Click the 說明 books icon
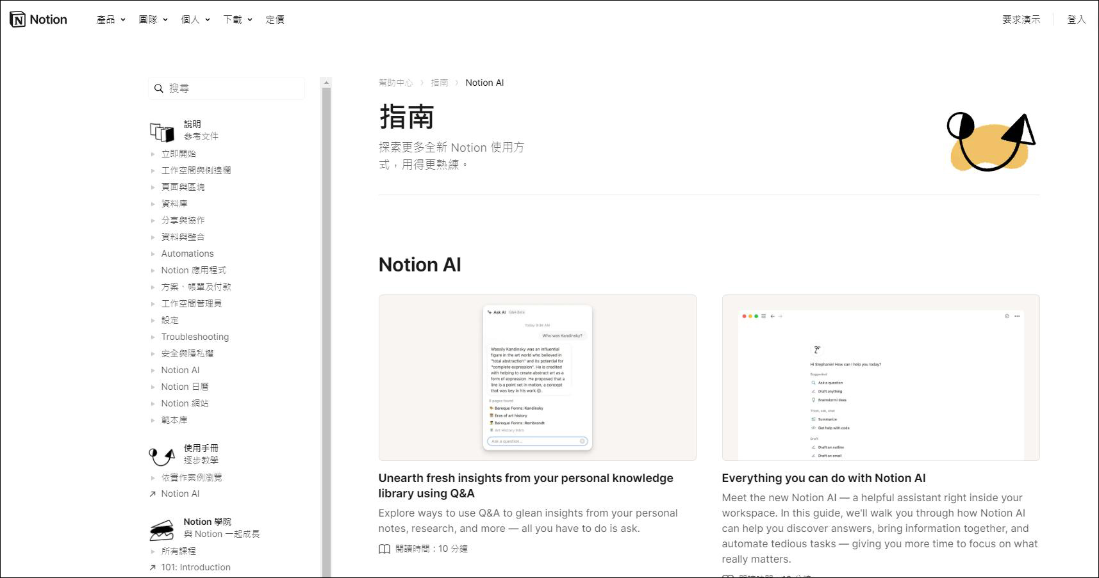Screen dimensions: 1099x578 pos(162,132)
